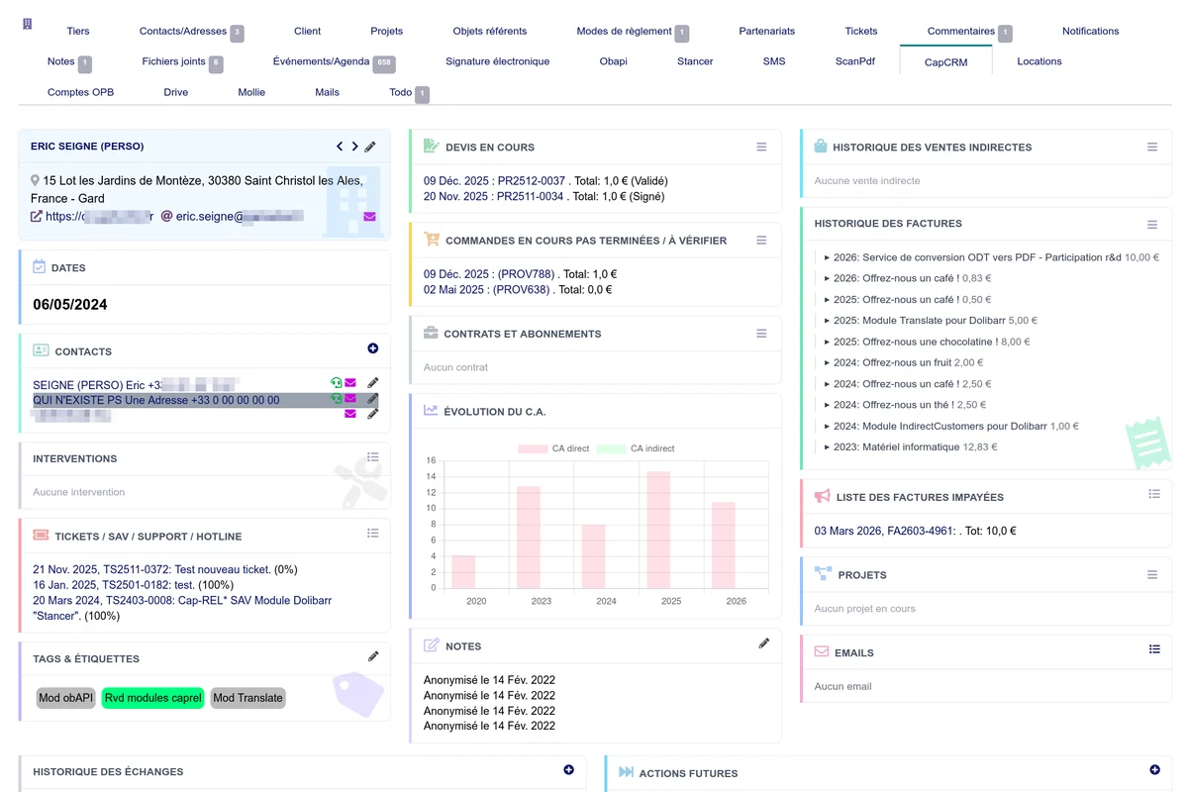Edit tags in Tags & Étiquettes panel
This screenshot has width=1188, height=792.
[372, 656]
